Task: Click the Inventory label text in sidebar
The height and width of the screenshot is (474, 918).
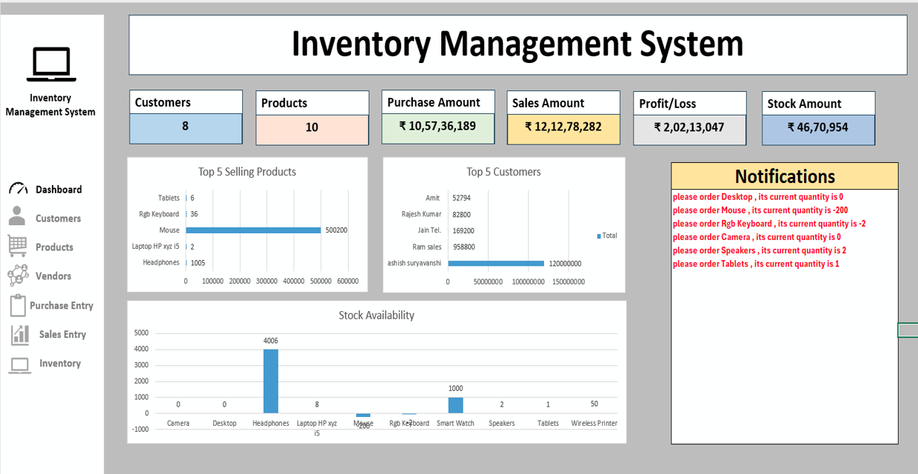Action: point(61,363)
